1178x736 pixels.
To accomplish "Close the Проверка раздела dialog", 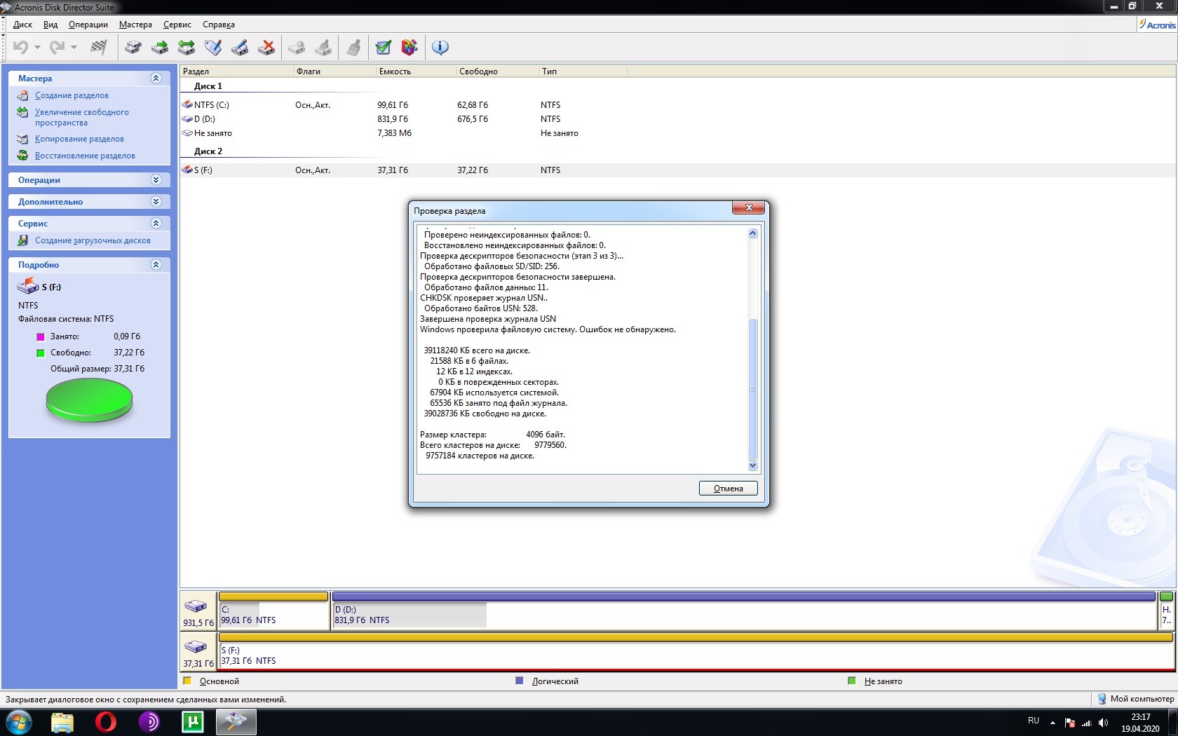I will point(748,207).
